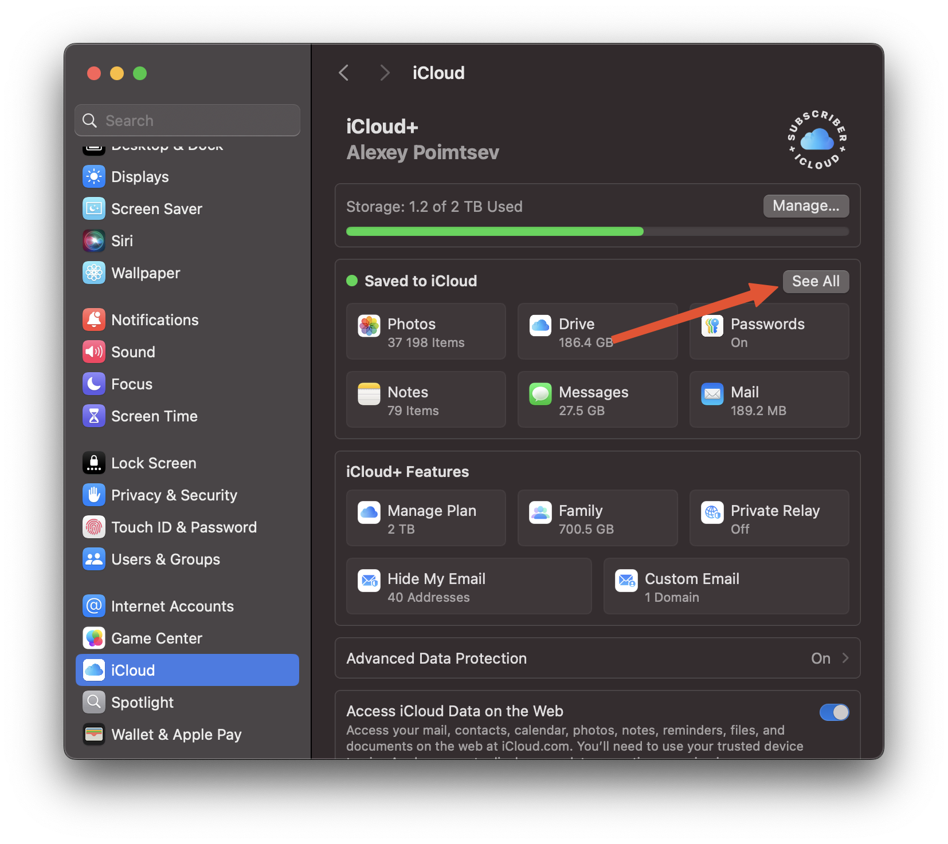The image size is (948, 844).
Task: Open the Focus moon icon
Action: pyautogui.click(x=94, y=384)
